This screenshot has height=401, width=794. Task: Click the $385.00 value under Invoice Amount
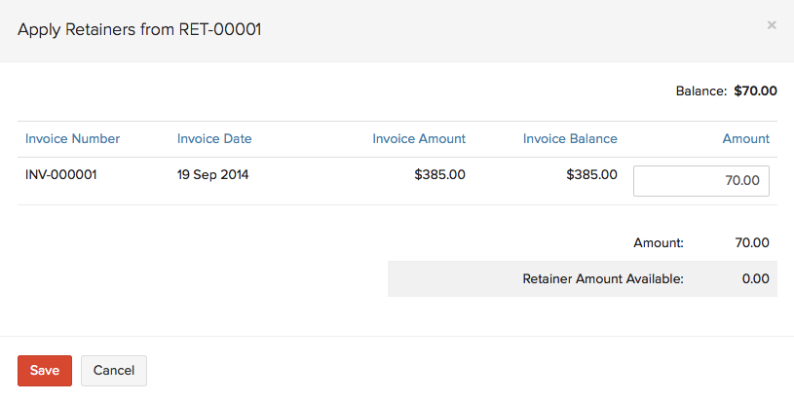439,175
